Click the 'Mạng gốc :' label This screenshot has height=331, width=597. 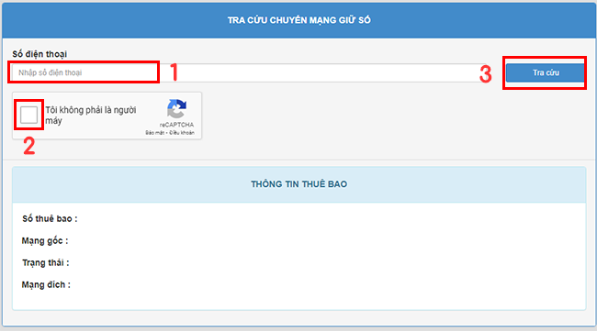pos(45,241)
